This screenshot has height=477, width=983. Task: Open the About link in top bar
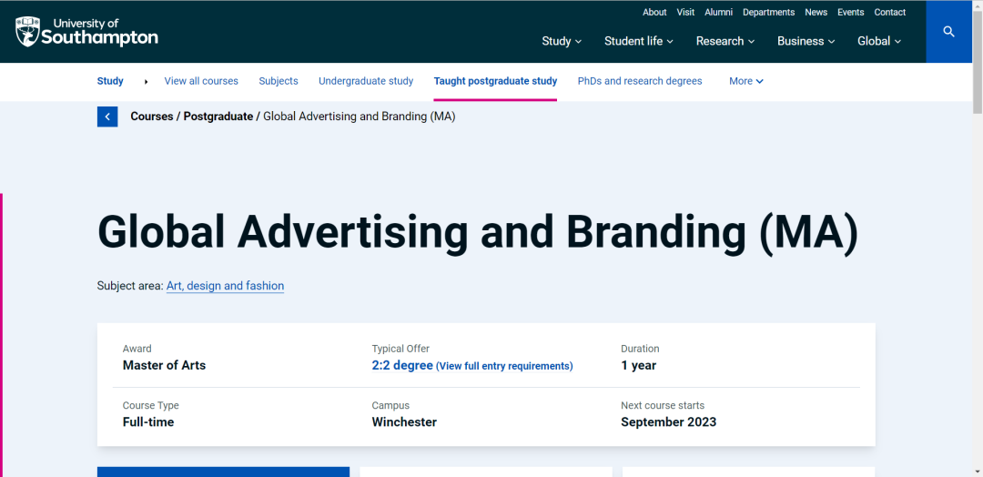[x=654, y=12]
